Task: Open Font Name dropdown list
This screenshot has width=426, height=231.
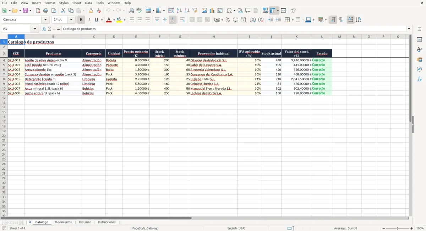Action: coord(45,20)
